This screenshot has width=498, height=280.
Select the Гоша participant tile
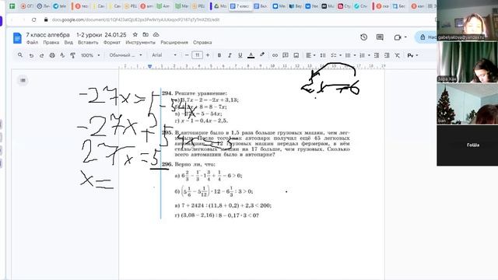(x=467, y=145)
